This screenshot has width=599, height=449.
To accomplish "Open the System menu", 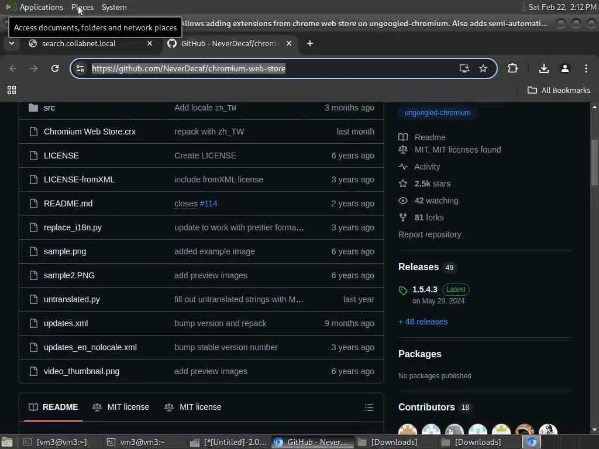I will [x=114, y=7].
